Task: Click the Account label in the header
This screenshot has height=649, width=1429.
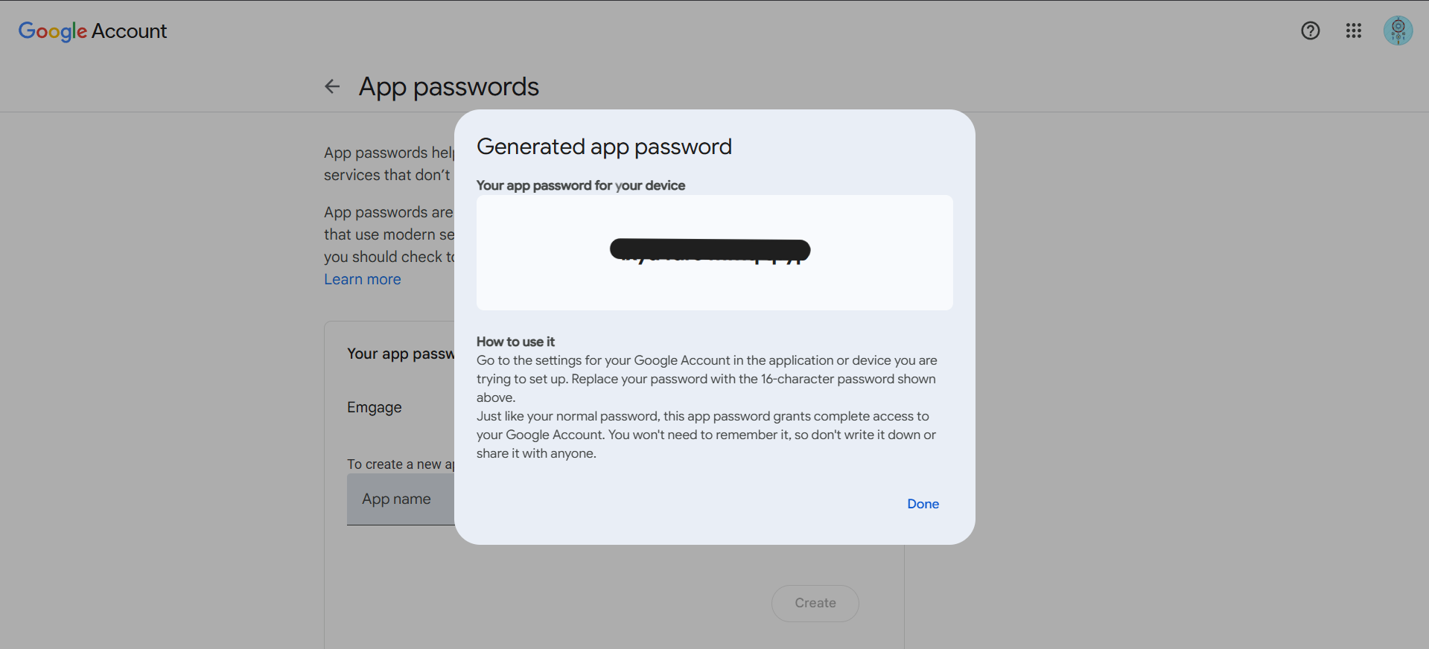Action: 129,31
